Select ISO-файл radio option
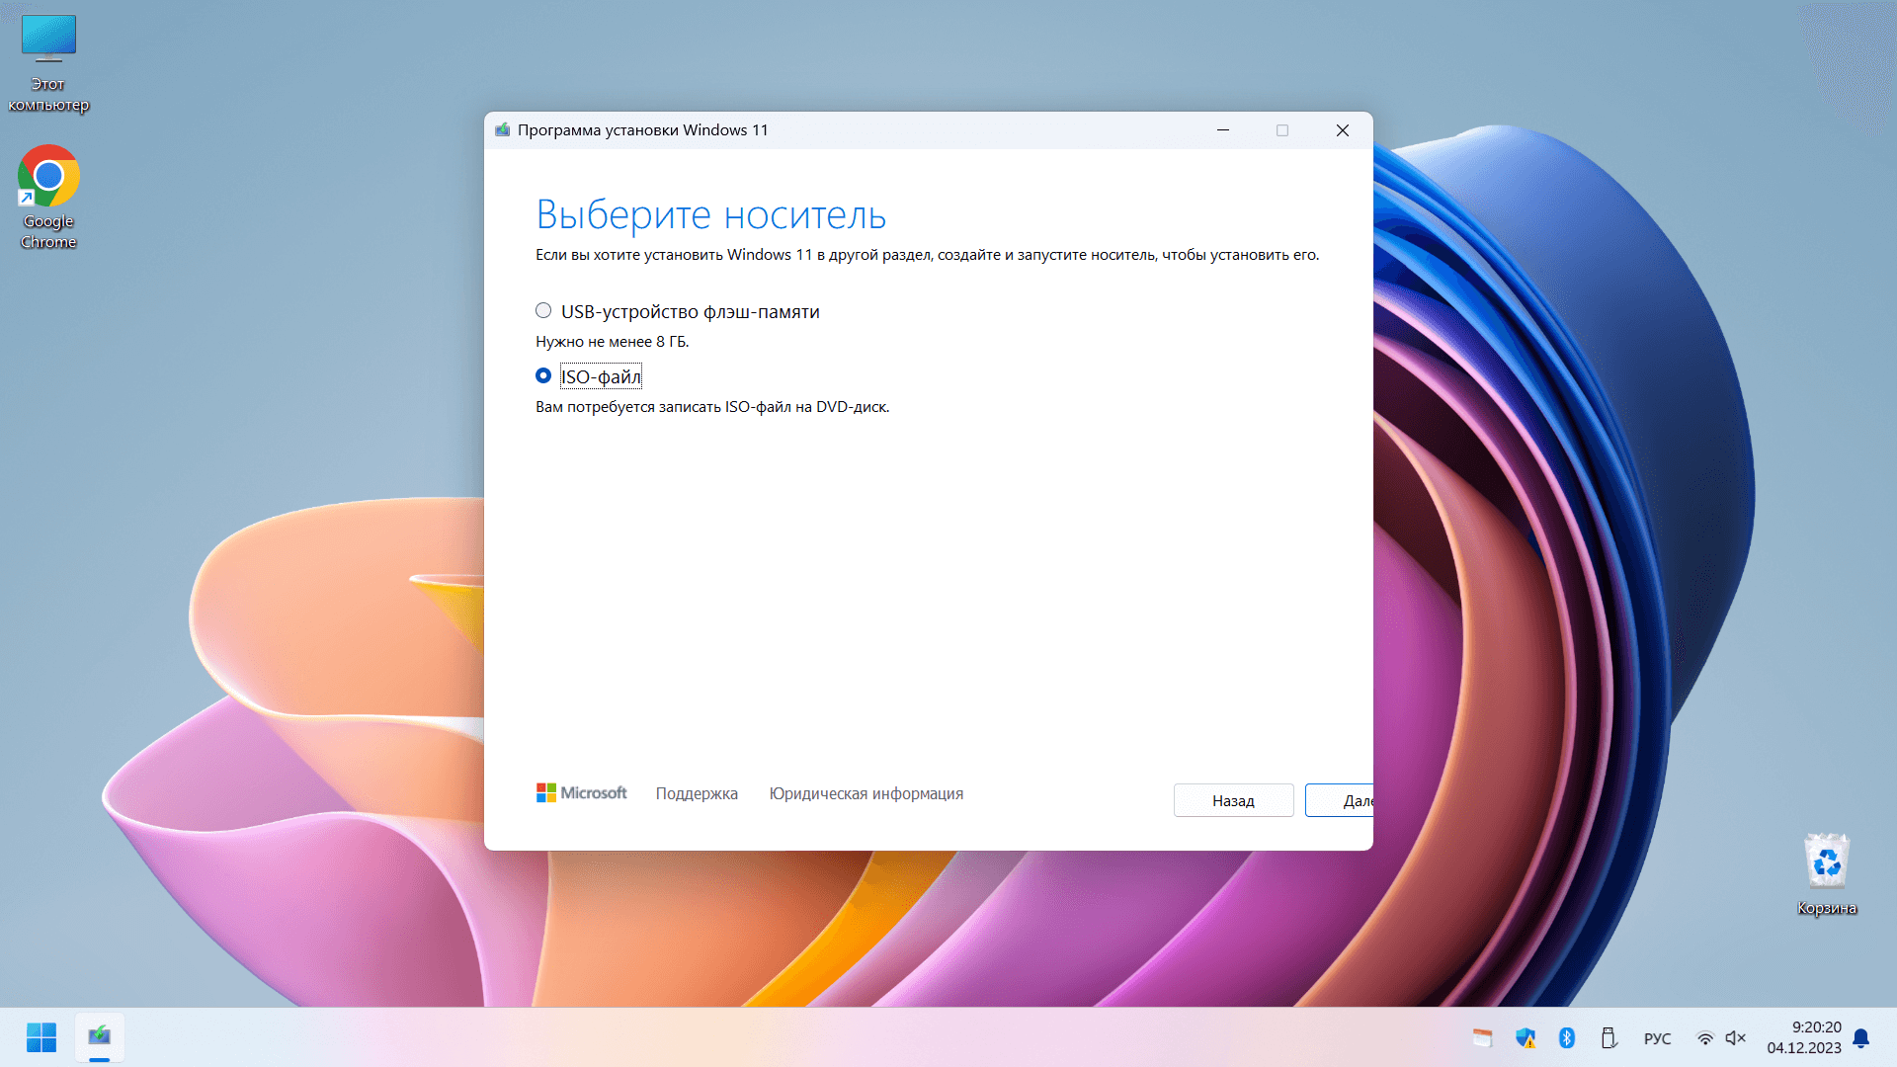The width and height of the screenshot is (1897, 1067). click(x=543, y=376)
